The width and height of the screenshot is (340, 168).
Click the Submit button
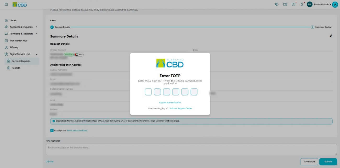(328, 161)
